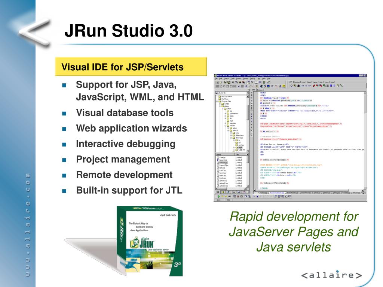Image resolution: width=383 pixels, height=287 pixels.
Task: Click the editor vertical scrollbar
Action: pos(365,141)
